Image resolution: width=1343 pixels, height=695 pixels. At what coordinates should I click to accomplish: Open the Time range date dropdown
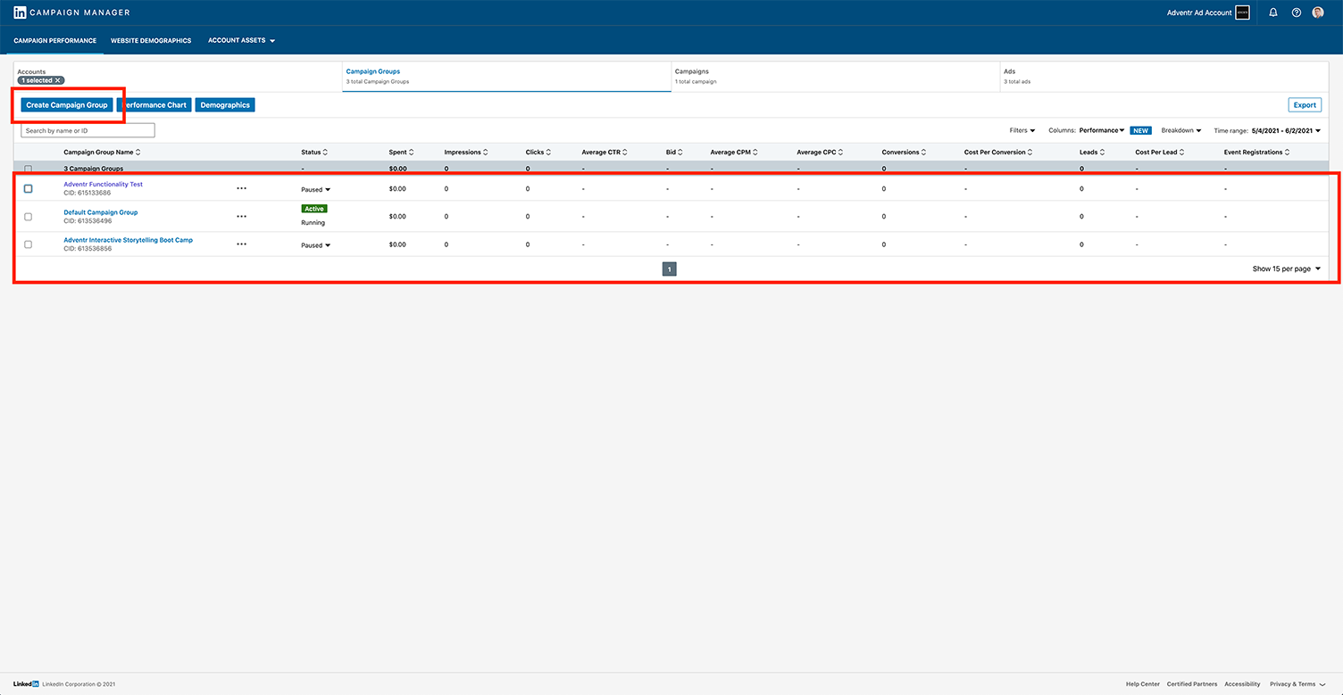[x=1286, y=130]
